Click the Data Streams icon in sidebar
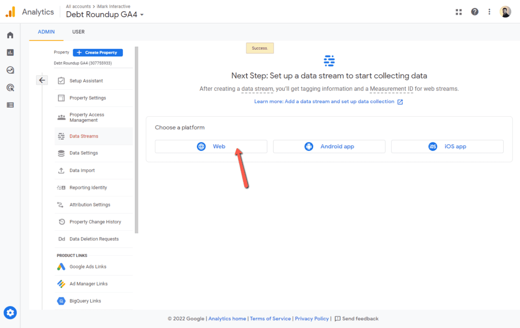The width and height of the screenshot is (520, 328). point(61,136)
